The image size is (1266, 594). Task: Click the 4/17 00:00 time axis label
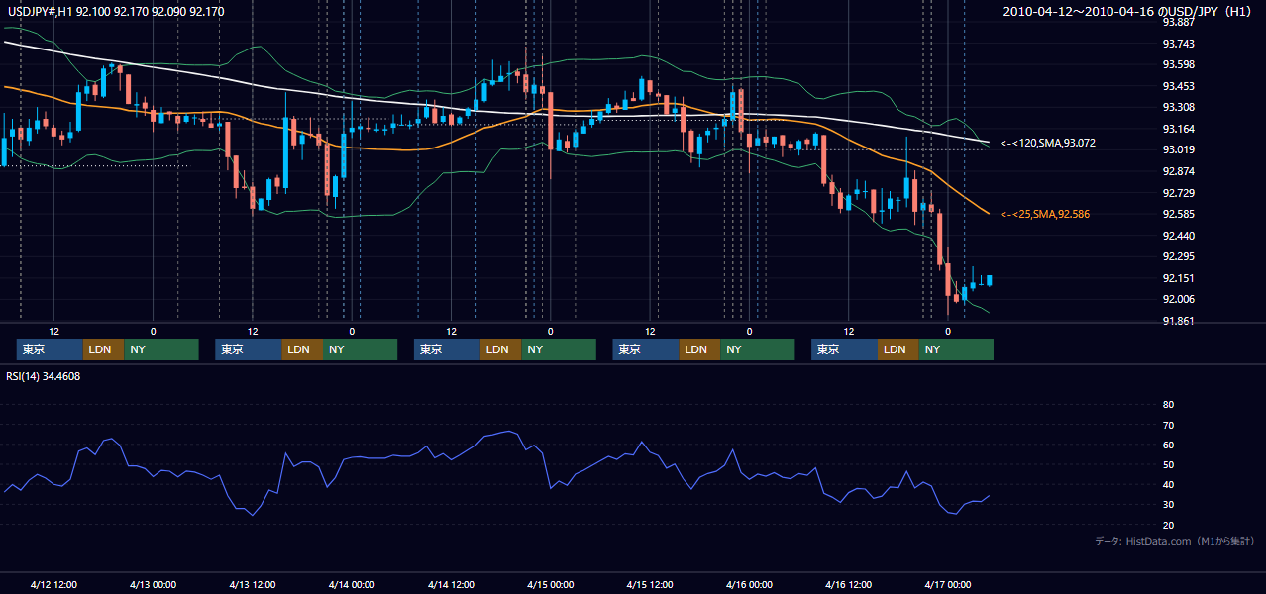click(947, 584)
